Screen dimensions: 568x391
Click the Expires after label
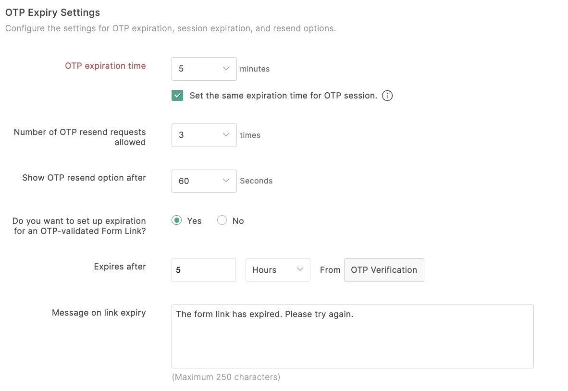[120, 267]
